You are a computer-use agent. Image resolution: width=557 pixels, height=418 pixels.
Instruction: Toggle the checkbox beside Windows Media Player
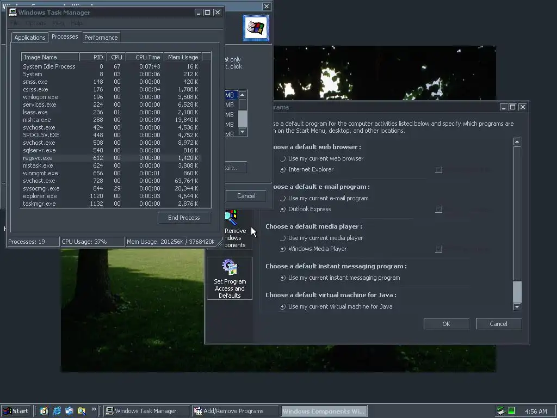439,249
